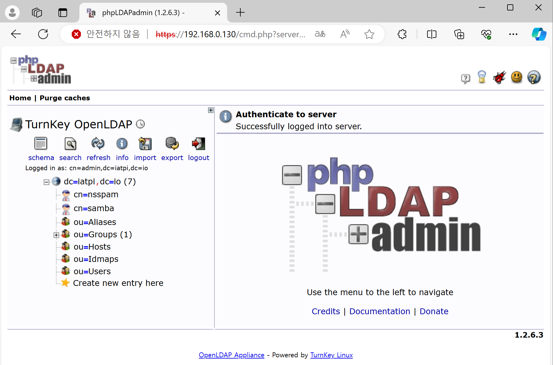Expand the ou=Groups tree node
The width and height of the screenshot is (553, 365).
tap(56, 235)
